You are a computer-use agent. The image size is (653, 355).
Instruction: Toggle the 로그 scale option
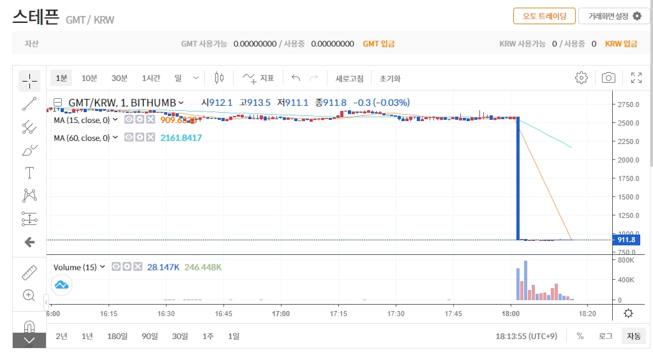coord(605,336)
